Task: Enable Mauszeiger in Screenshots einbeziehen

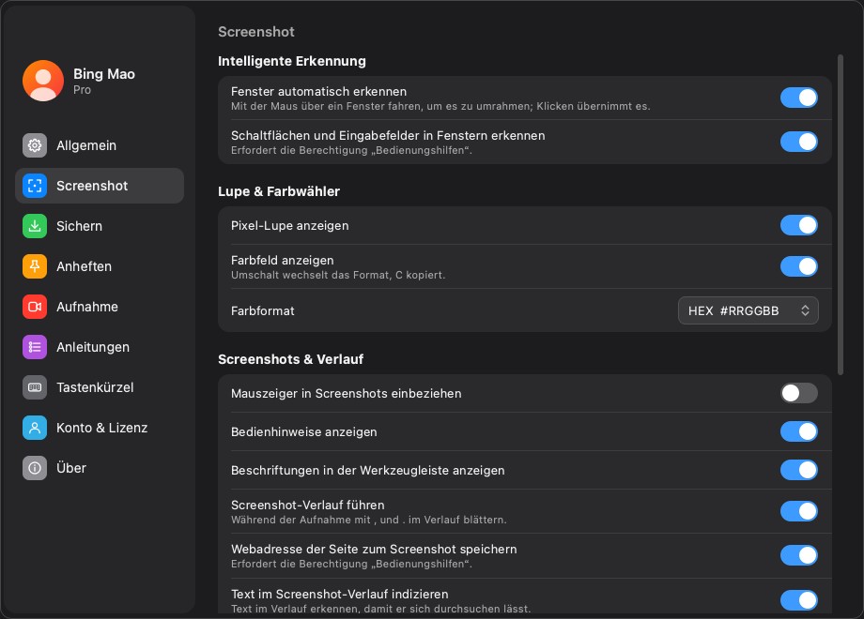Action: click(x=798, y=393)
